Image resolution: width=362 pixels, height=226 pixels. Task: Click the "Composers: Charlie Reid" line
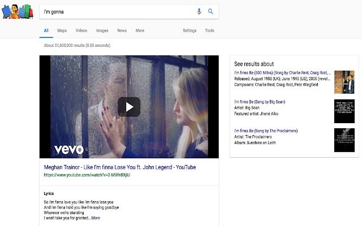click(276, 85)
